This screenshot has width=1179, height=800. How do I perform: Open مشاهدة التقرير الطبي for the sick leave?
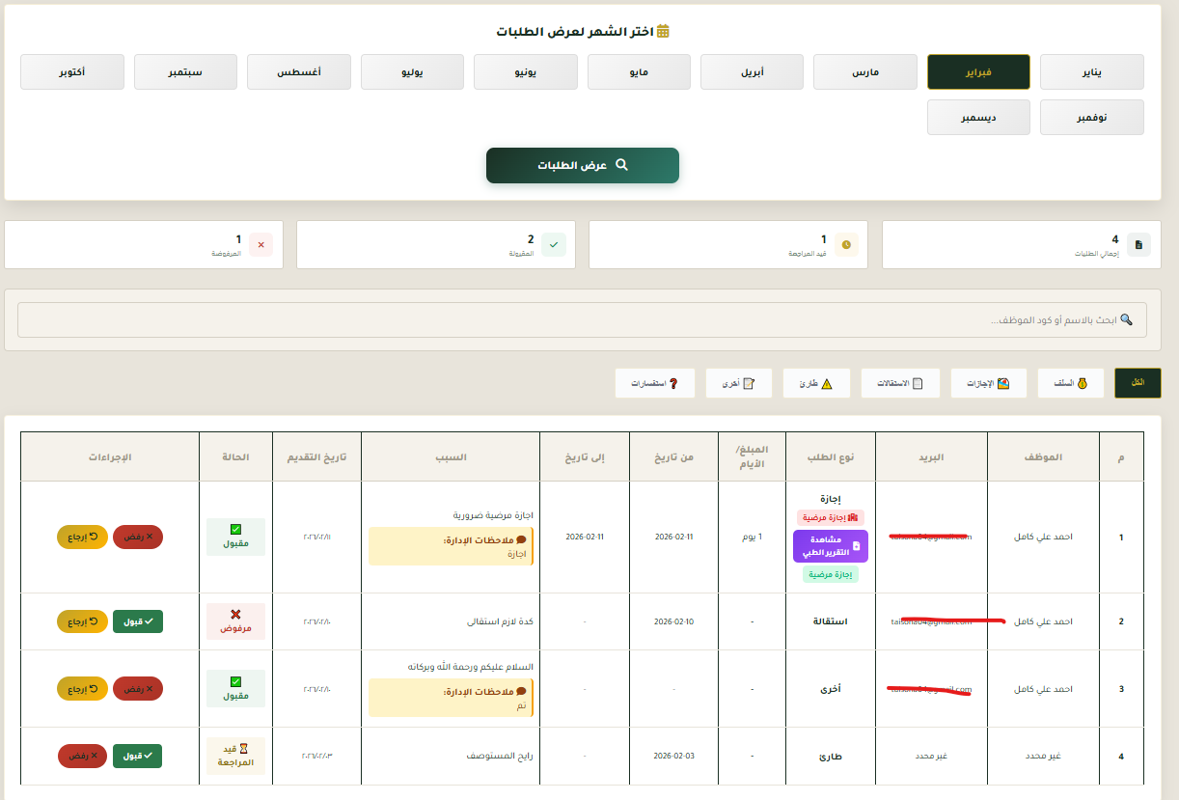coord(831,545)
